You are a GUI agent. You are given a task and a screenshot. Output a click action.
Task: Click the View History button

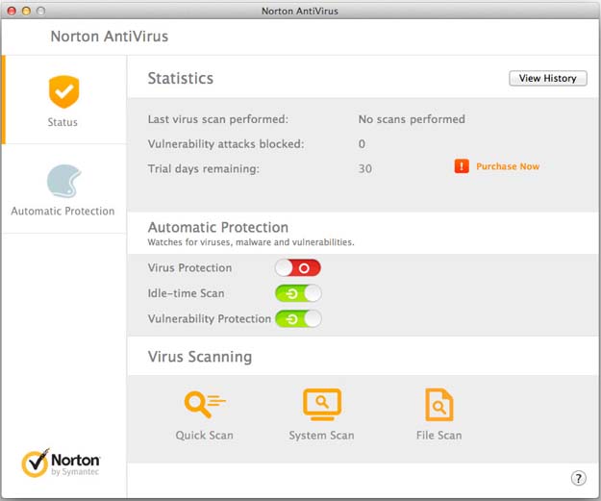[x=548, y=78]
